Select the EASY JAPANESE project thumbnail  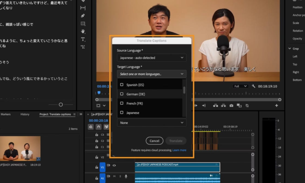click(20, 148)
